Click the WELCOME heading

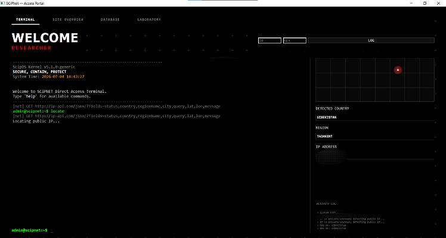coord(45,37)
